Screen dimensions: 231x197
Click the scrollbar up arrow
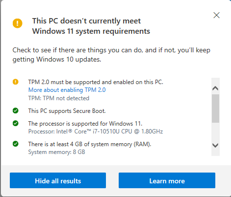click(215, 88)
